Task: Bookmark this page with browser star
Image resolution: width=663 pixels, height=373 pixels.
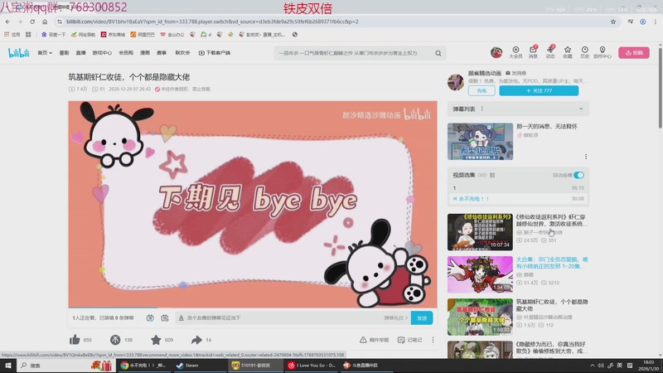Action: 613,22
